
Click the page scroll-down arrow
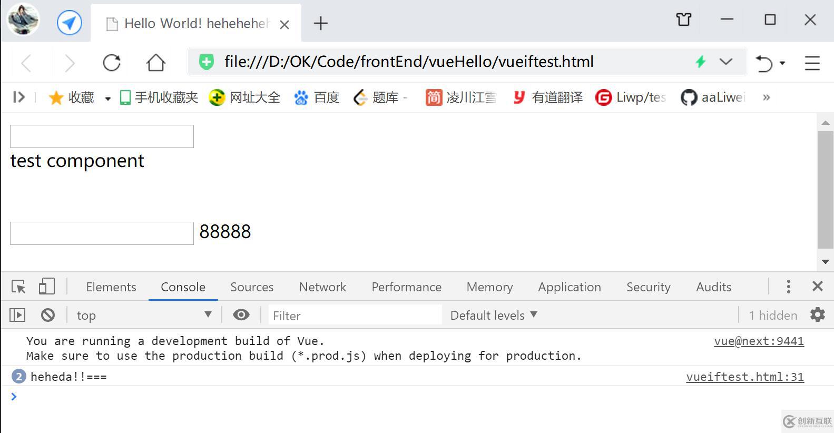click(825, 262)
